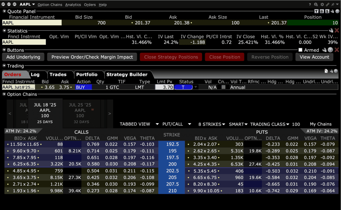Open the Trading panel help question-mark icon
The image size is (341, 210).
336,71
